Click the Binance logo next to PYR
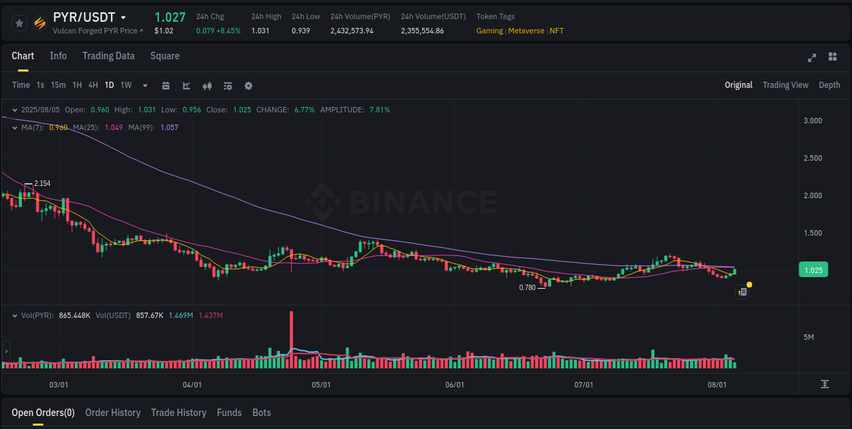852x429 pixels. [x=40, y=22]
